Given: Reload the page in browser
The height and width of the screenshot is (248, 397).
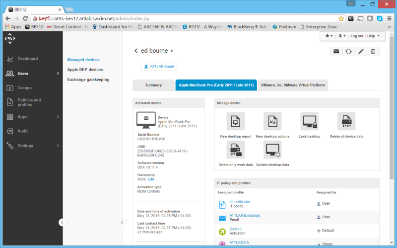Looking at the screenshot, I should pos(25,18).
